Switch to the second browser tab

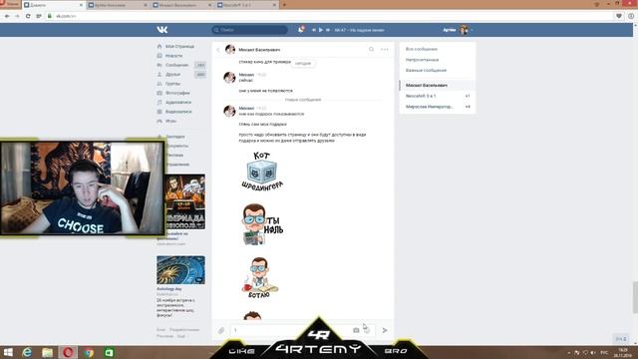tap(118, 5)
